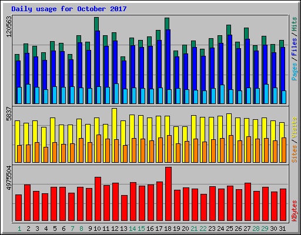Image resolution: width=301 pixels, height=235 pixels.
Task: Click day label 24 on the x-axis
Action: [220, 229]
